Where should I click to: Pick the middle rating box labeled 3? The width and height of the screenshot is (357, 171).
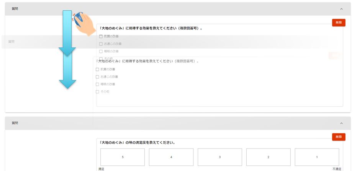[220, 157]
